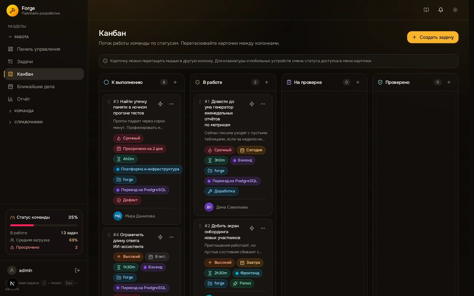
Task: Click the 8 окт. date on task #4
Action: tap(157, 257)
